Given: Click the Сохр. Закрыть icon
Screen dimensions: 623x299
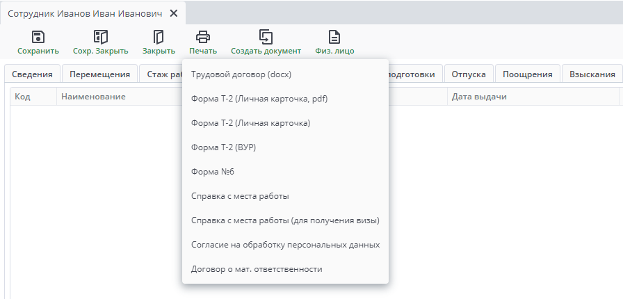Looking at the screenshot, I should (x=101, y=37).
